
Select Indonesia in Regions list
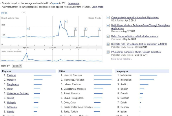pyautogui.click(x=12, y=107)
